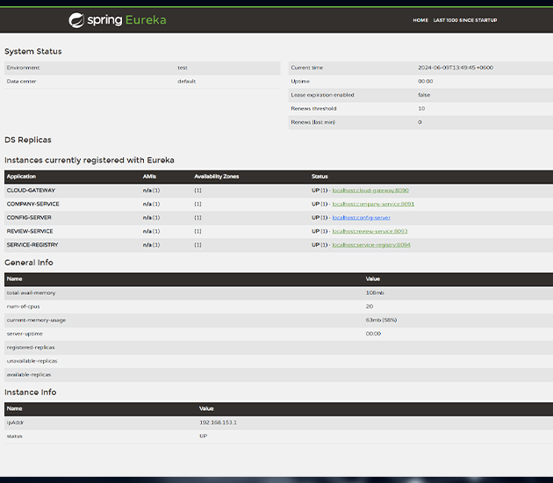The width and height of the screenshot is (553, 483).
Task: Select the SERVICE-REGISTRY application name
Action: pos(32,245)
